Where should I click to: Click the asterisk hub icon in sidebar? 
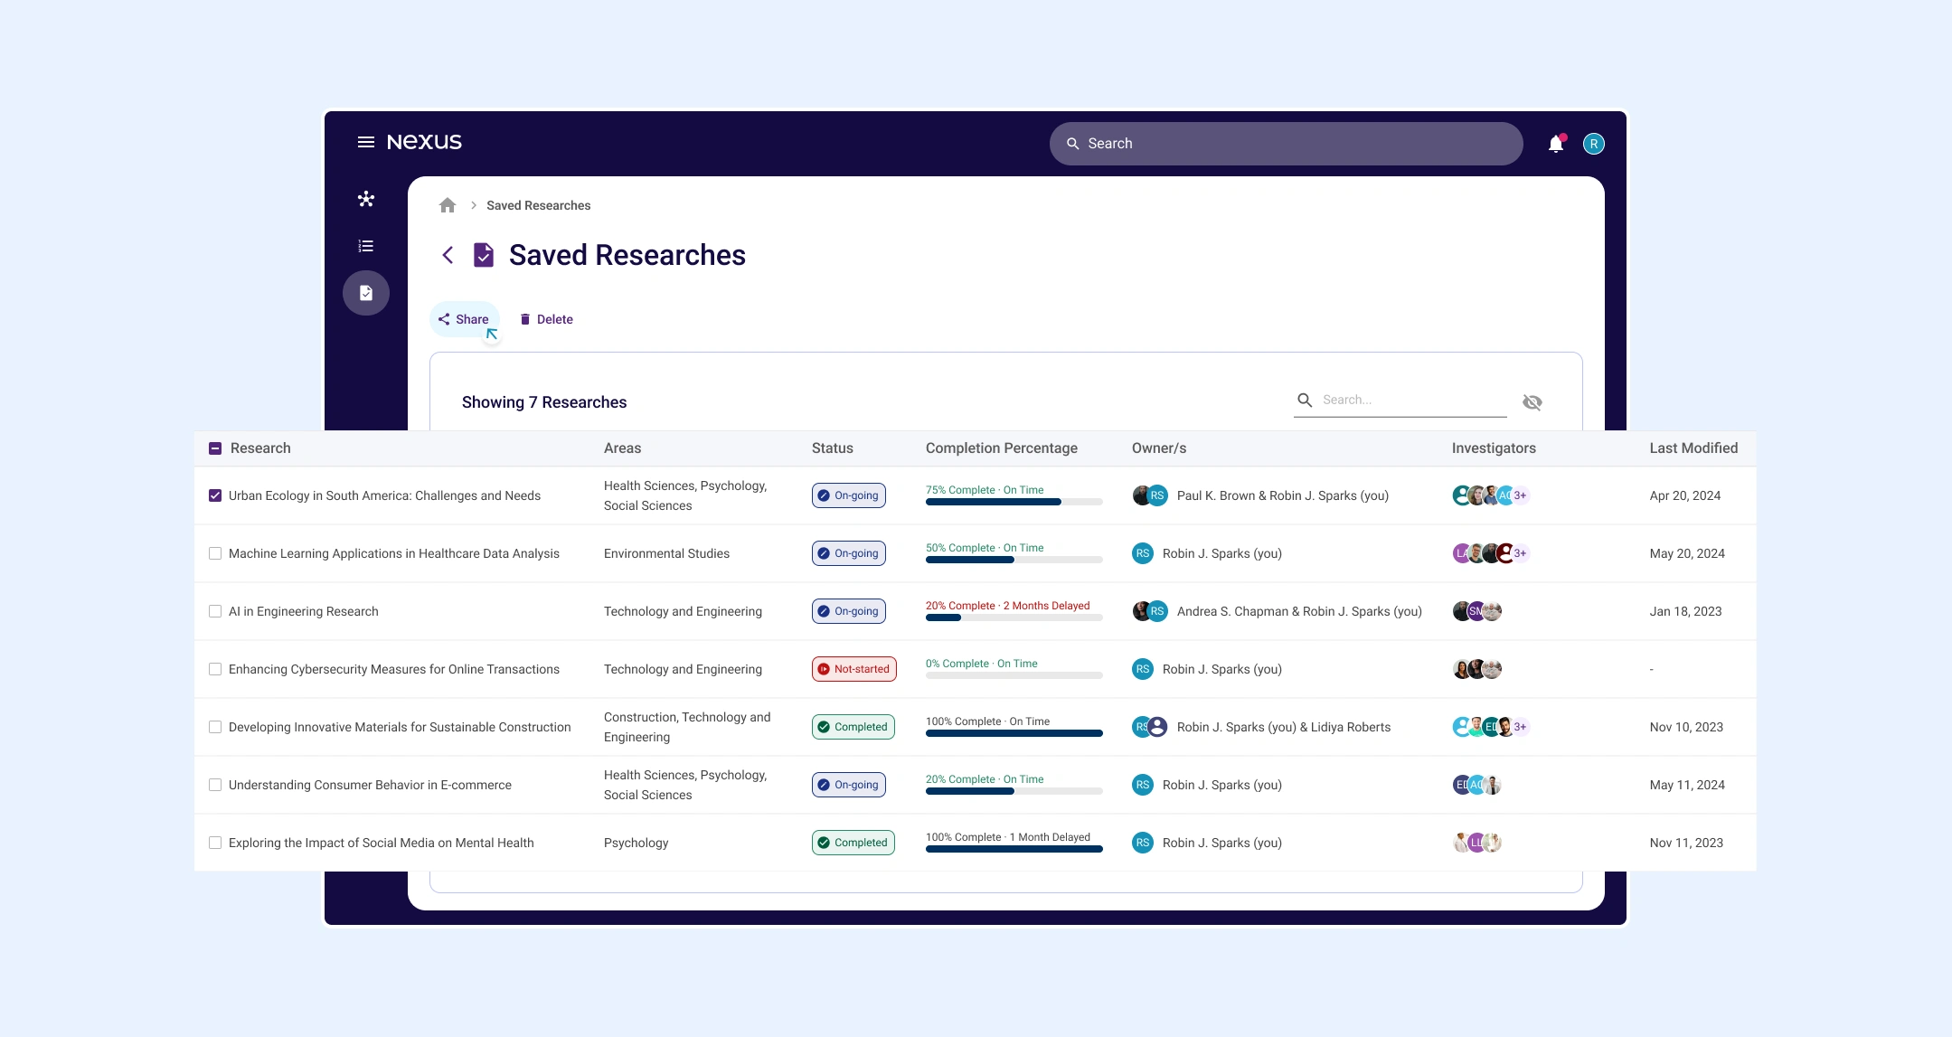point(366,199)
